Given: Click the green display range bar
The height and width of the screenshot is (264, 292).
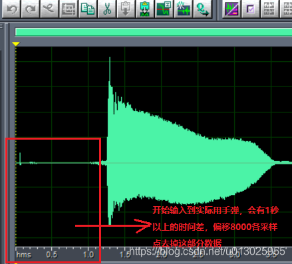Looking at the screenshot, I should tap(154, 32).
